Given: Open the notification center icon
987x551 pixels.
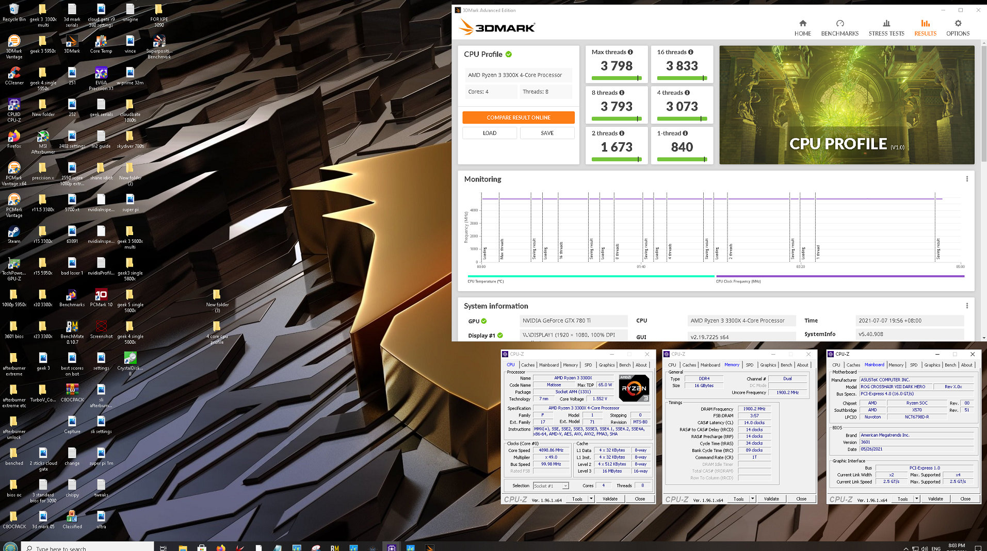Looking at the screenshot, I should pyautogui.click(x=978, y=547).
